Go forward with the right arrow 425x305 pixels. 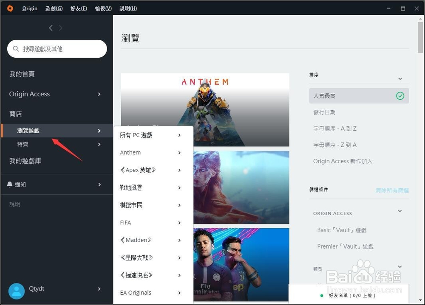[60, 28]
